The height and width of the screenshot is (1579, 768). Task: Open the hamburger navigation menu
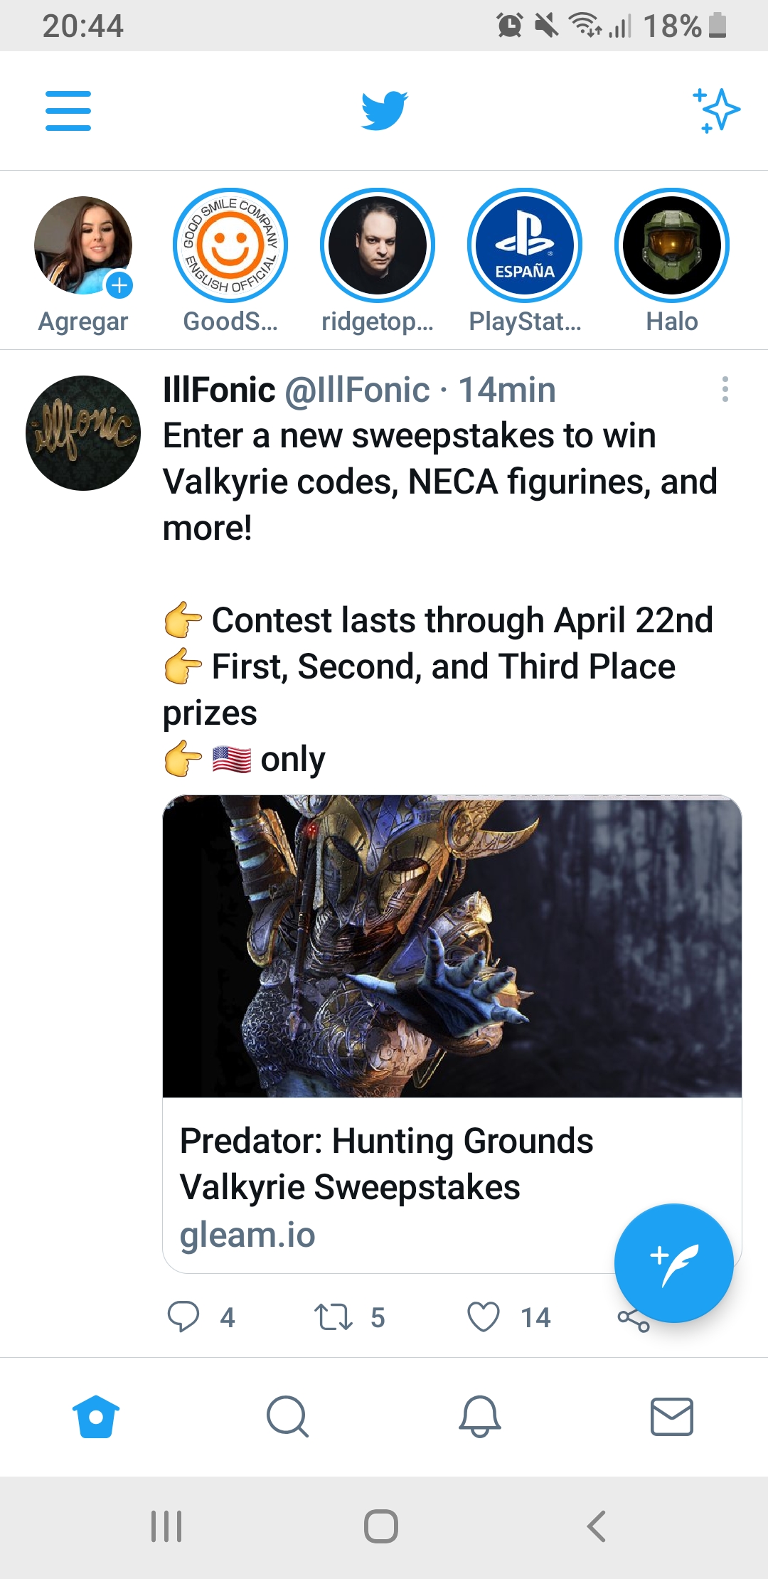pyautogui.click(x=68, y=110)
